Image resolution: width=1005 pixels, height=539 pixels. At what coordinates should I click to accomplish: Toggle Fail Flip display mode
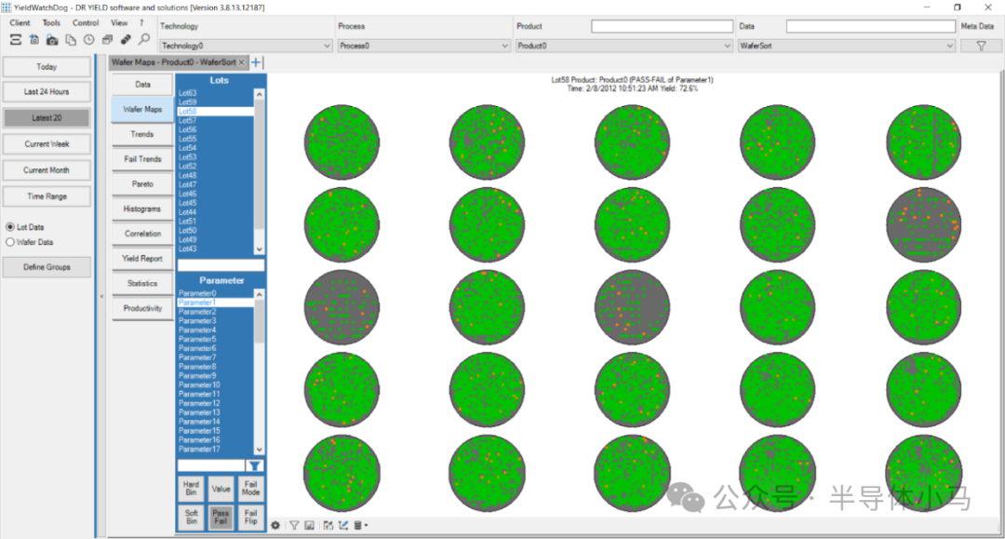tap(250, 518)
